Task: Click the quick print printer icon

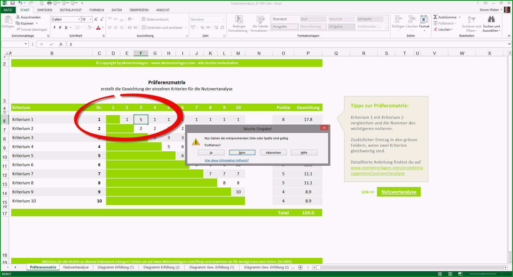Action: coord(49,3)
